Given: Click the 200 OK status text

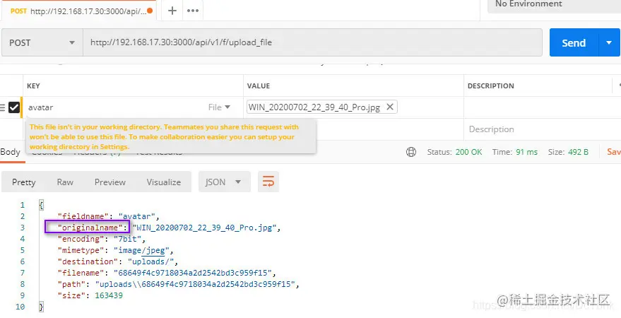Looking at the screenshot, I should (x=468, y=152).
